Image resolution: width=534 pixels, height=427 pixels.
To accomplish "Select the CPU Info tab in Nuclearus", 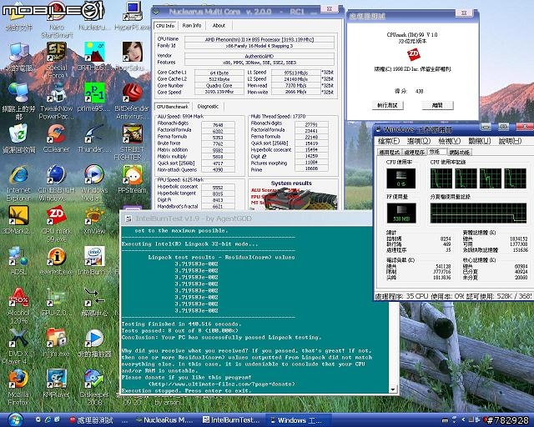I will coord(165,26).
